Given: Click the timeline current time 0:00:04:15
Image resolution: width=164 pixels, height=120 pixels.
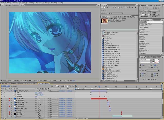Looking at the screenshot, I should tap(5, 86).
